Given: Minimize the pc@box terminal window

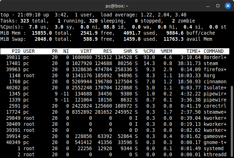Looking at the screenshot, I should click(208, 6).
